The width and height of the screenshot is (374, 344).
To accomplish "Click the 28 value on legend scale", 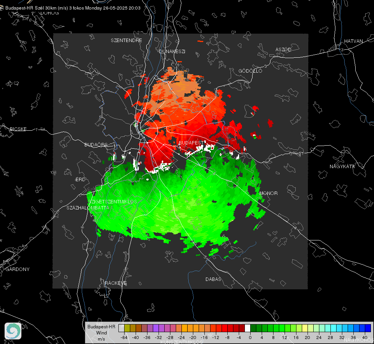I will 330,338.
